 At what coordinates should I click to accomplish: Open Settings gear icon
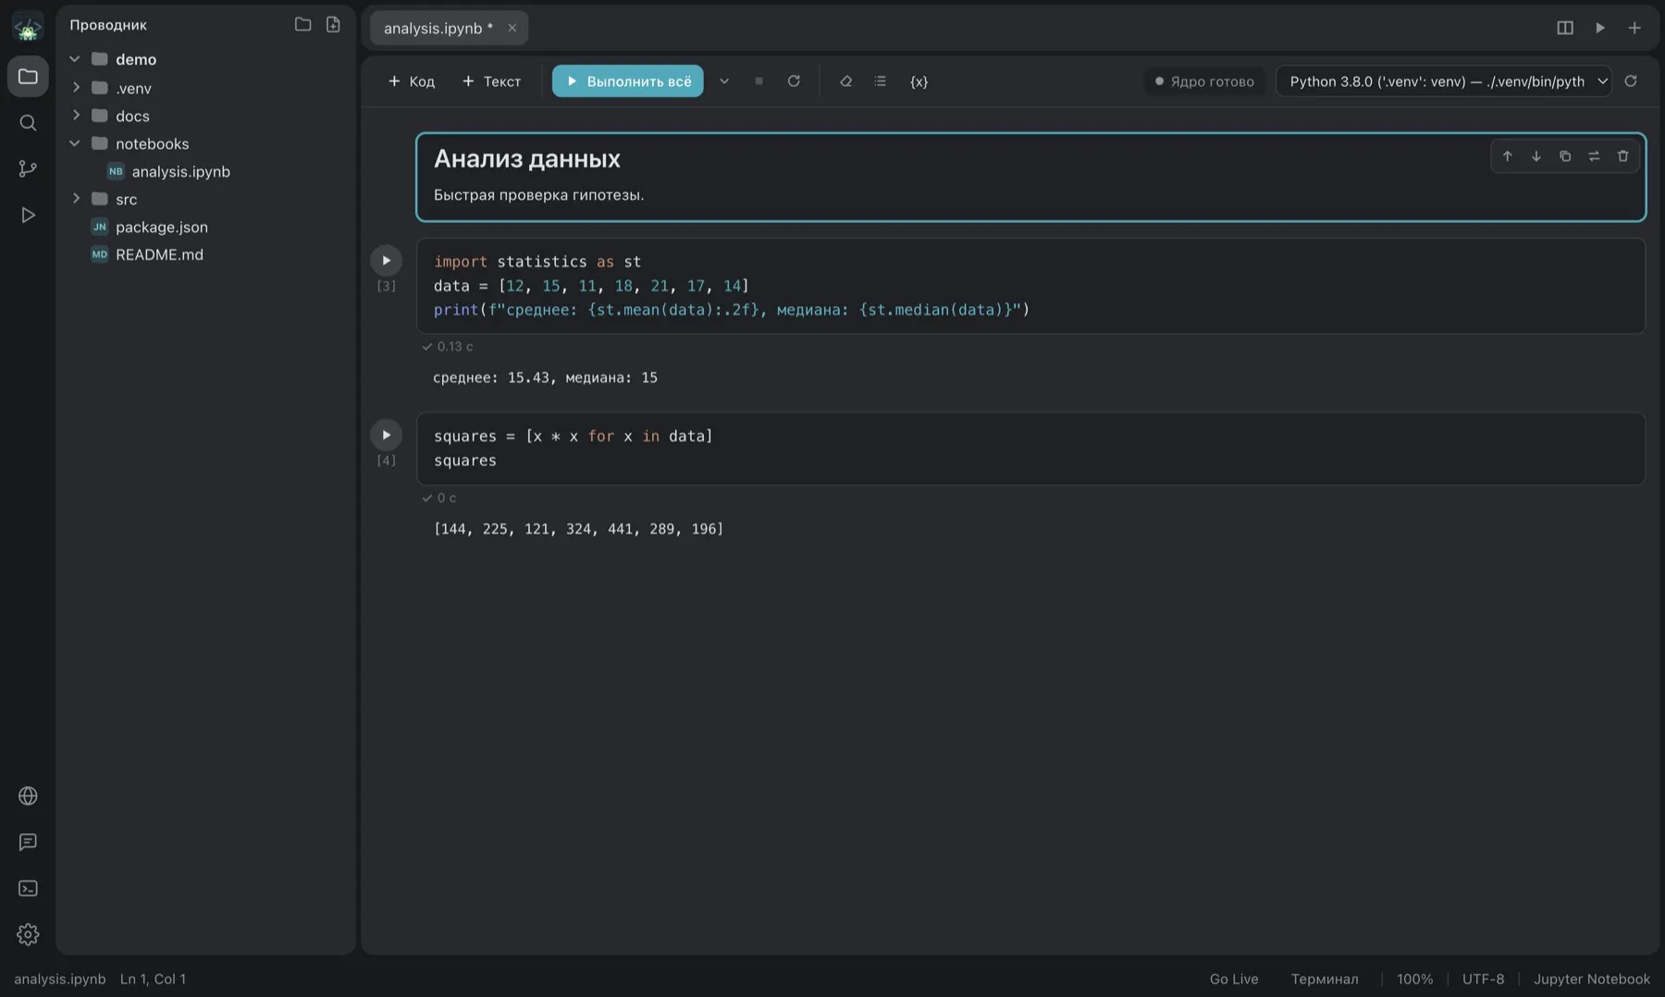pyautogui.click(x=28, y=935)
